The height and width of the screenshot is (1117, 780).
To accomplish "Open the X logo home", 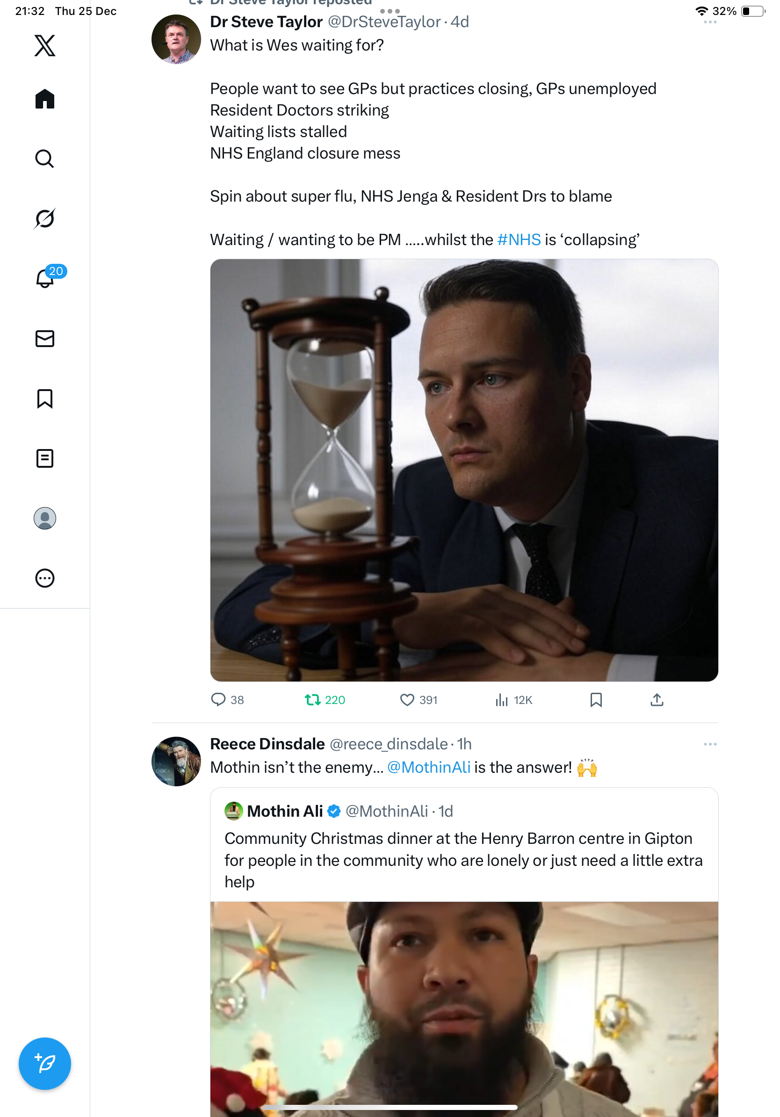I will pos(45,46).
